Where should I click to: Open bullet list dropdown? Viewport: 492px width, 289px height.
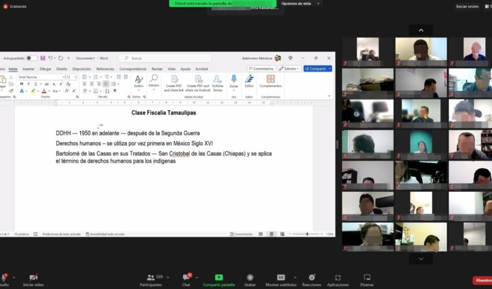point(90,77)
